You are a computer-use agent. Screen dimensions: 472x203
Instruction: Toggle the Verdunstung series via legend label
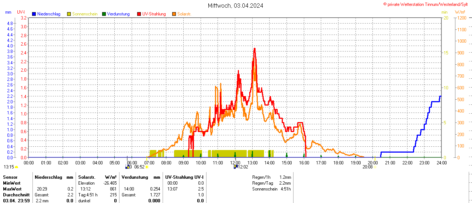pos(118,14)
